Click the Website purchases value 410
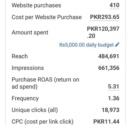This screenshot has width=131, height=125. [115, 5]
